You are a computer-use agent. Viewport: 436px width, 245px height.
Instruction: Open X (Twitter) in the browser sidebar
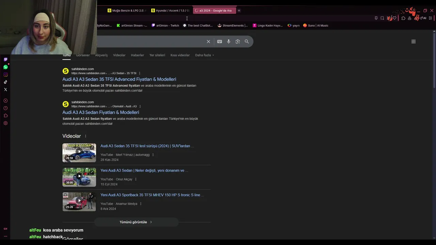[5, 89]
